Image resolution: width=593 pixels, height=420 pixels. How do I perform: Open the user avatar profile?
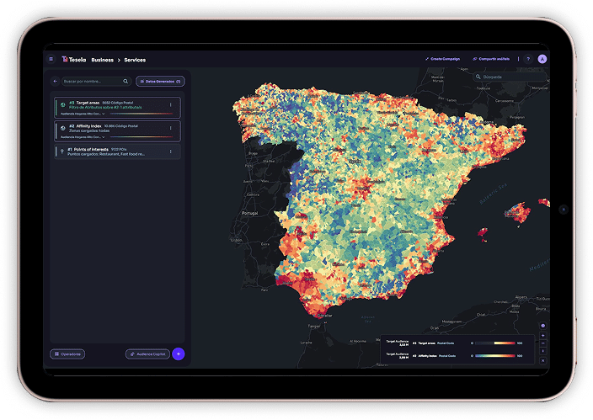(542, 59)
